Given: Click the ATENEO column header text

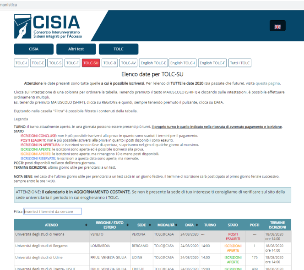Looking at the screenshot, I should click(51, 225).
